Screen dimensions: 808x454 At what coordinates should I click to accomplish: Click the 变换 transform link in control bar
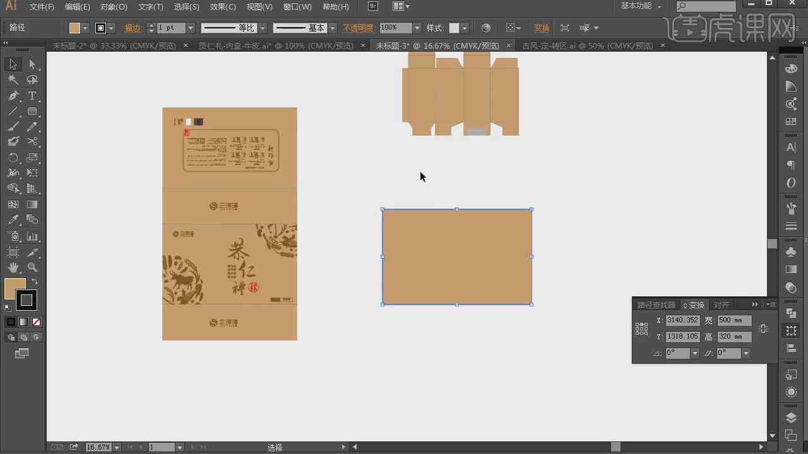click(x=542, y=28)
